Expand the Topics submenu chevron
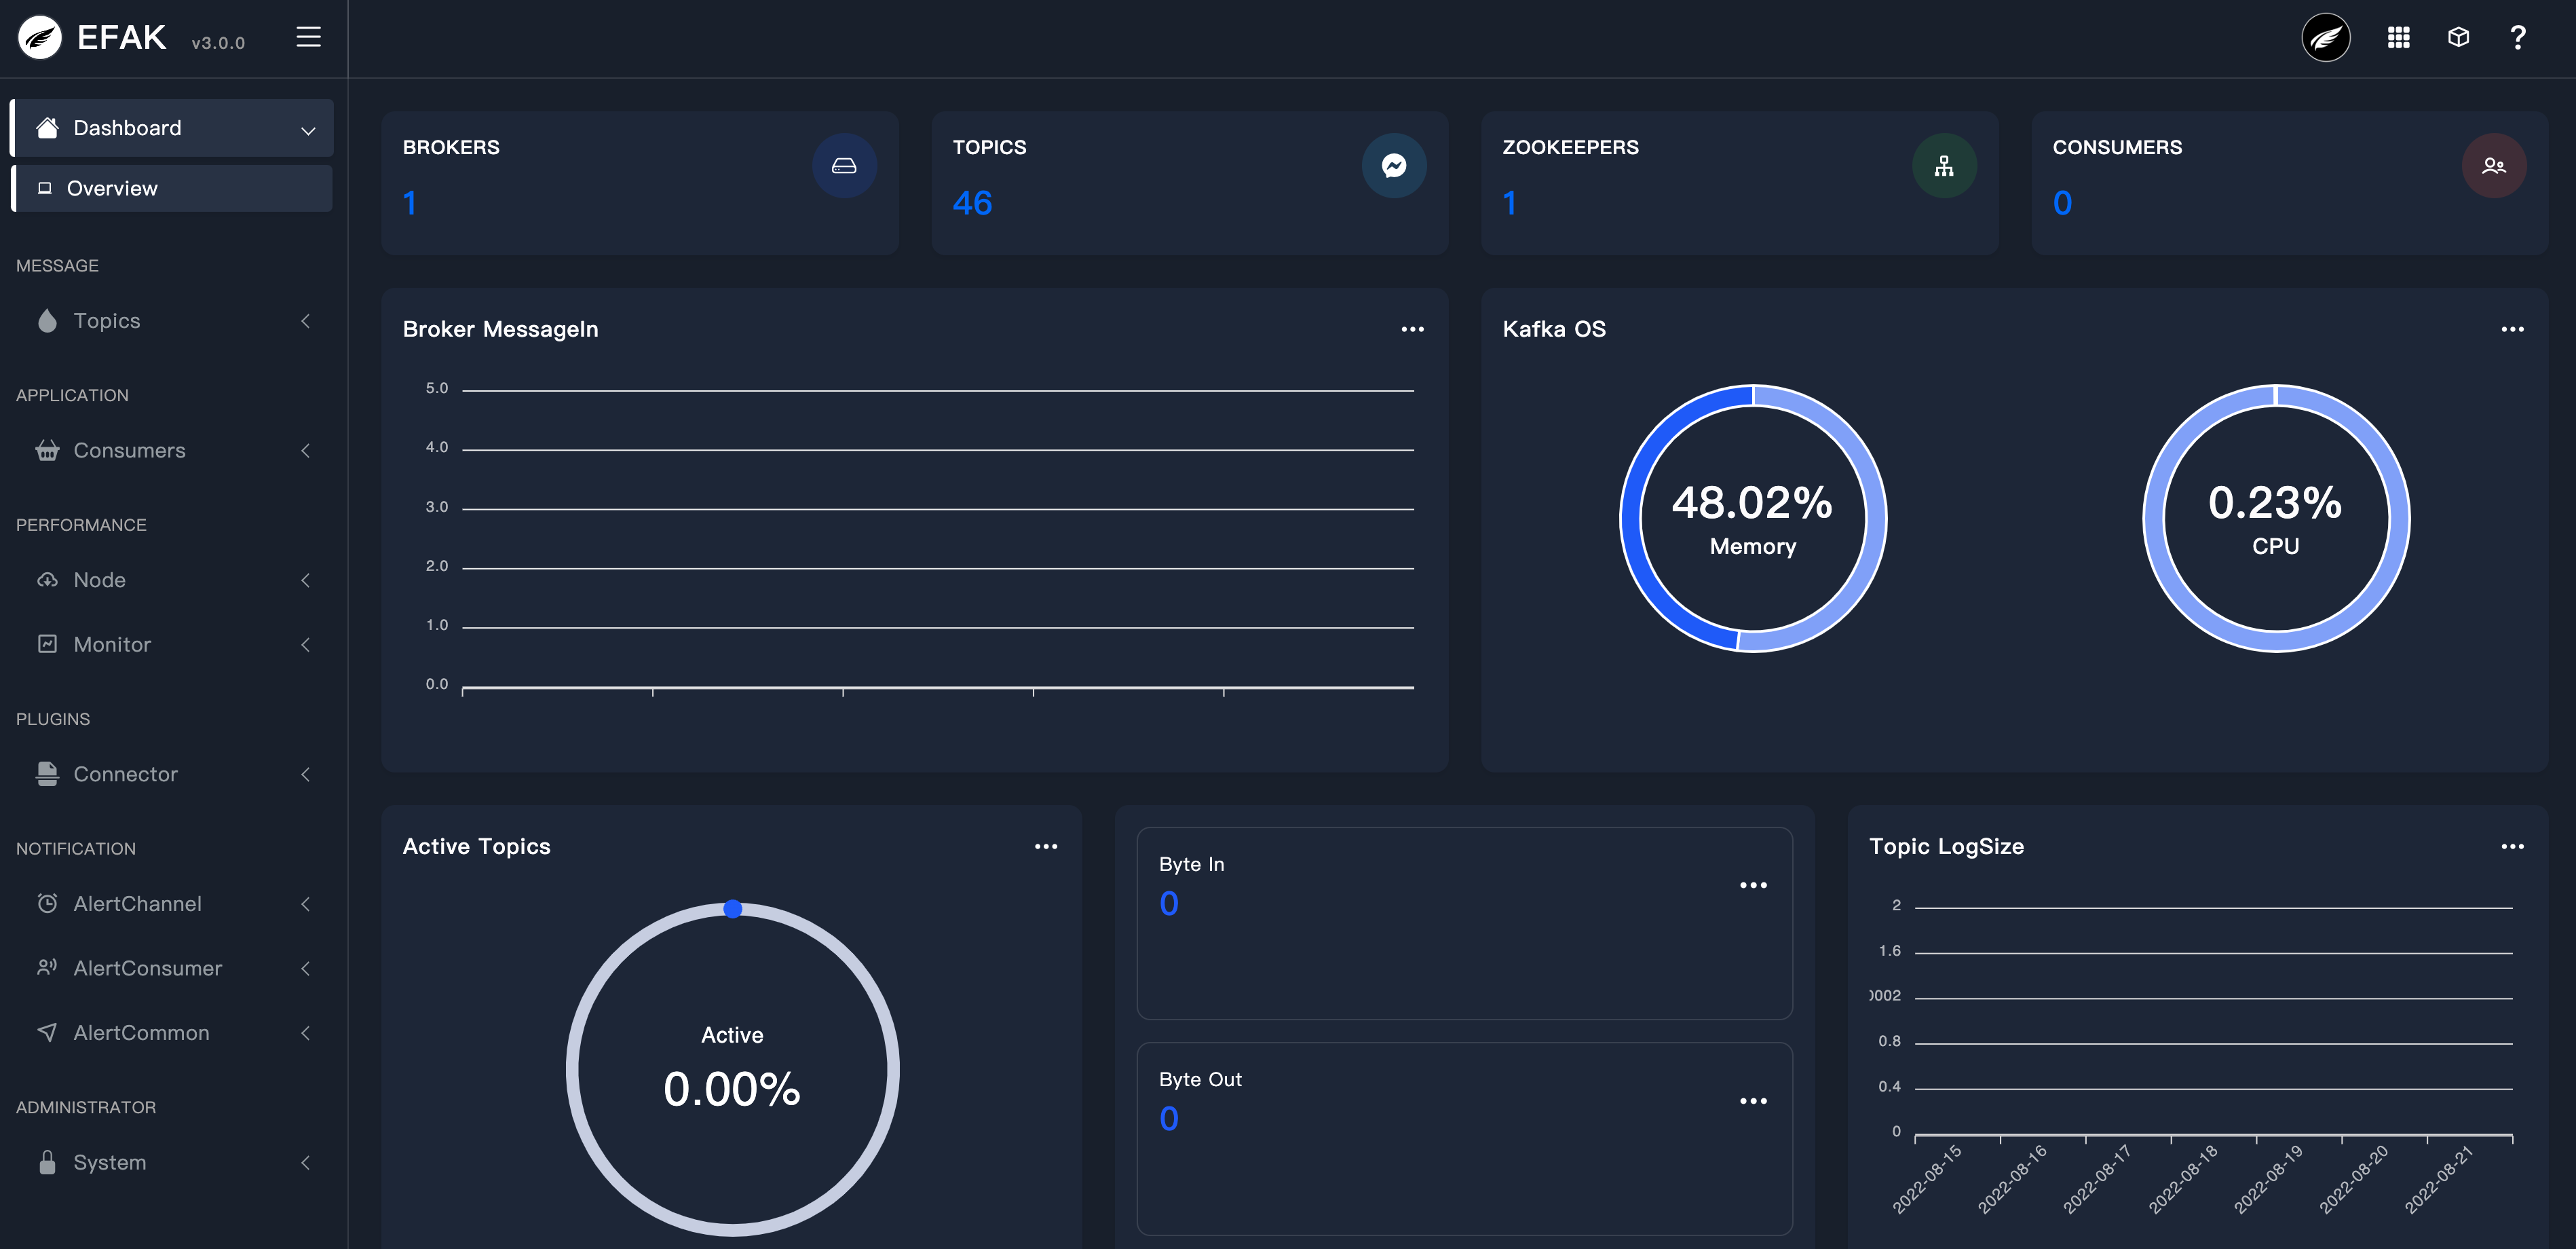 (306, 321)
